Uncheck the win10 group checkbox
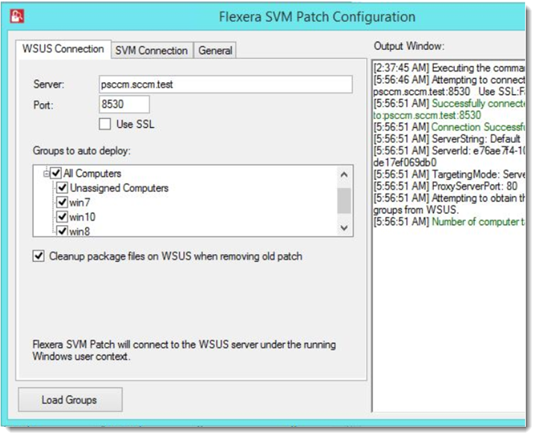537x438 pixels. pyautogui.click(x=62, y=217)
